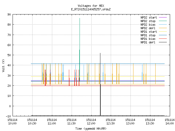Click the dark blue NPD1 stop legend line
The width and height of the screenshot is (175, 131).
click(163, 35)
